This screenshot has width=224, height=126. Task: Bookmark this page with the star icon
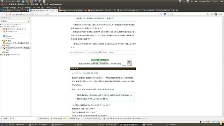coord(157,14)
